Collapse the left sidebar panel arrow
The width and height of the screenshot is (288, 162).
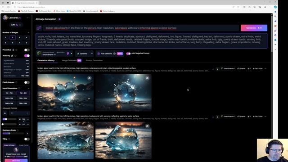pyautogui.click(x=28, y=18)
